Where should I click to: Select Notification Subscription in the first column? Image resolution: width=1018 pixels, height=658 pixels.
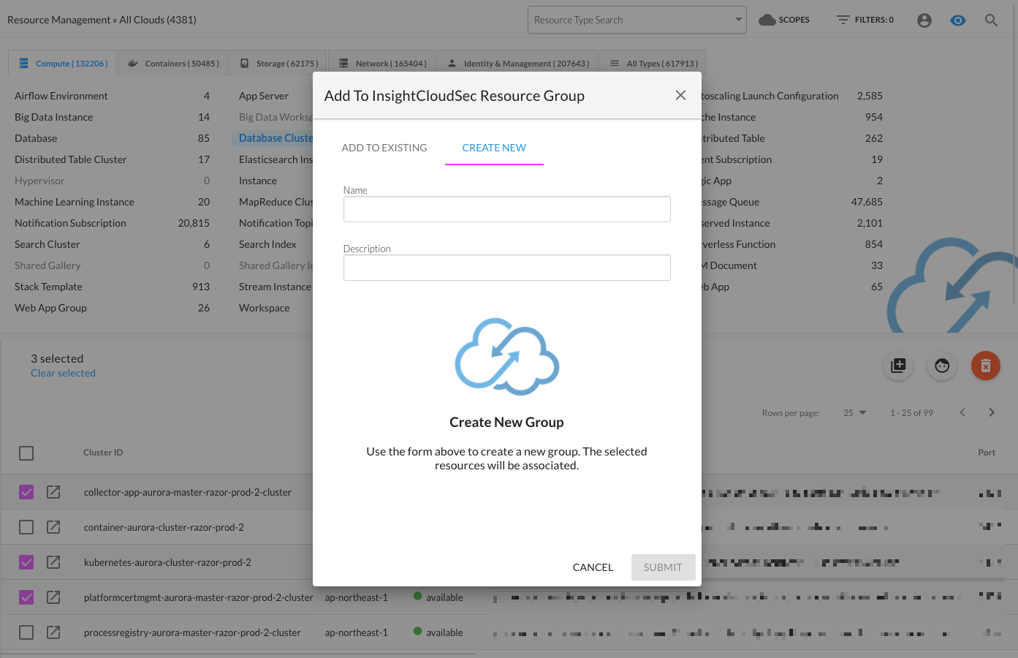70,223
